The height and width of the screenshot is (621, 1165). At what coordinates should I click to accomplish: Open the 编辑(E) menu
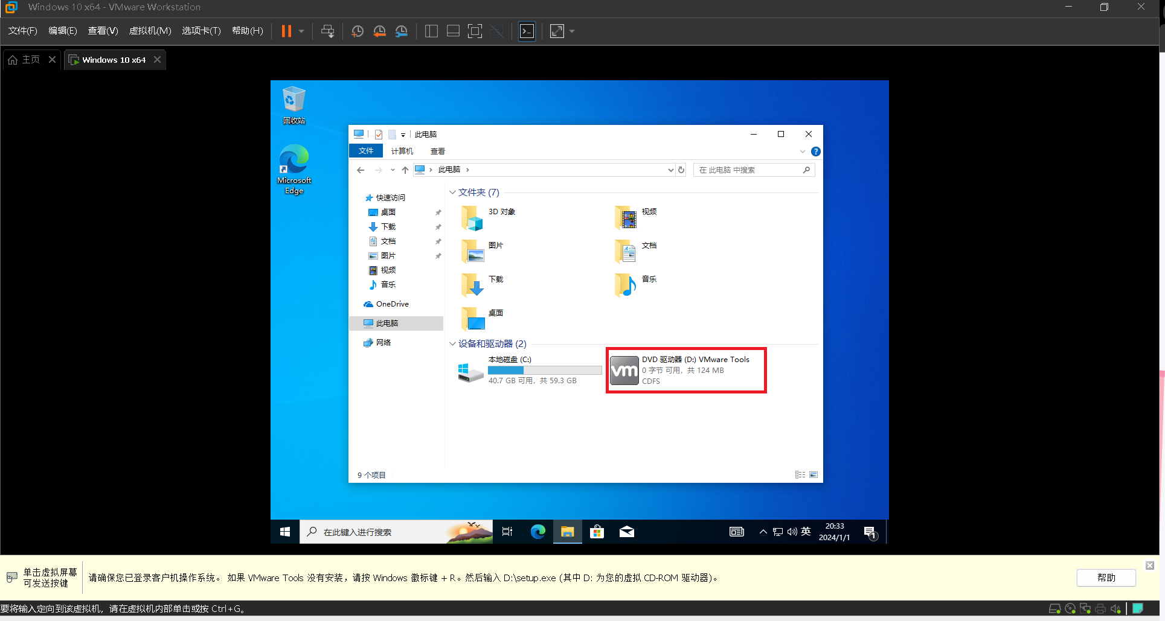(x=63, y=31)
